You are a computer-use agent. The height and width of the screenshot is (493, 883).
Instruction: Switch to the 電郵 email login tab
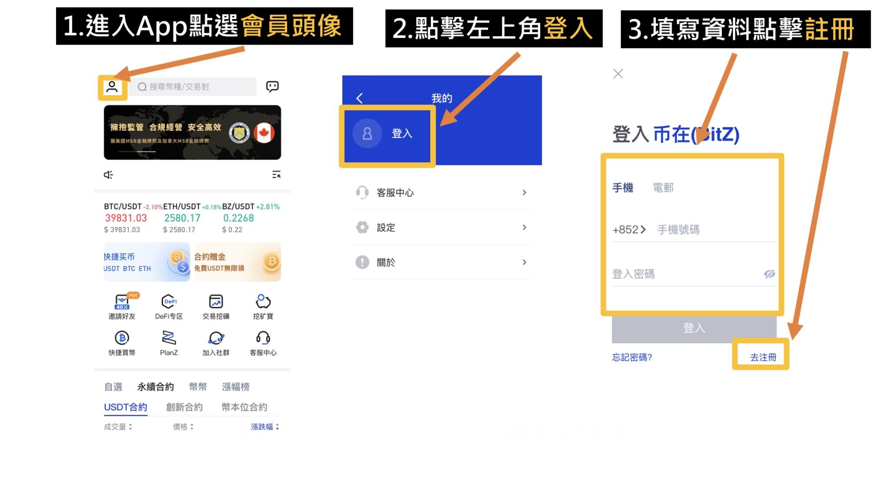[663, 188]
